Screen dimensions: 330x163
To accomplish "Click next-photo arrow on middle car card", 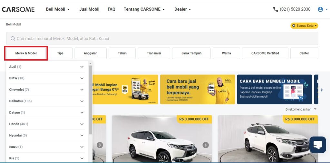I will click(205, 145).
